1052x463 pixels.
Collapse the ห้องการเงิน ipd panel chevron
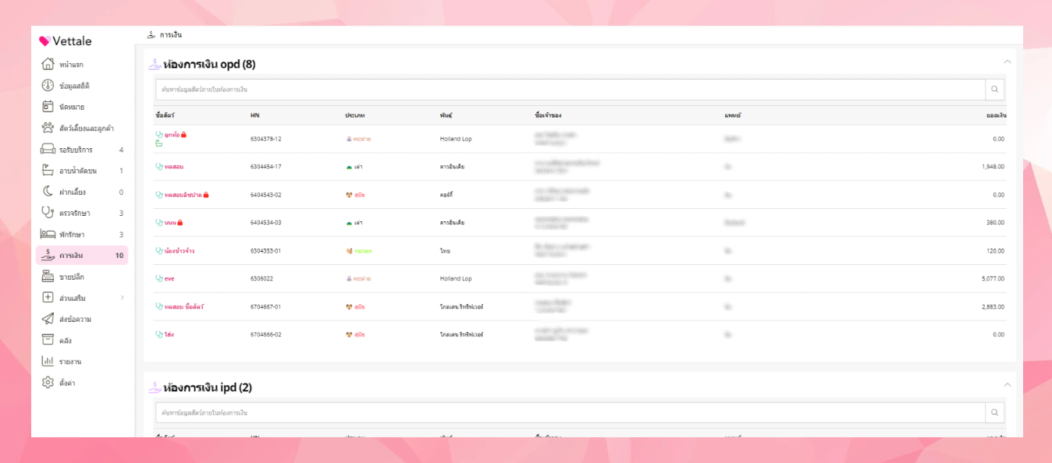pyautogui.click(x=1007, y=384)
